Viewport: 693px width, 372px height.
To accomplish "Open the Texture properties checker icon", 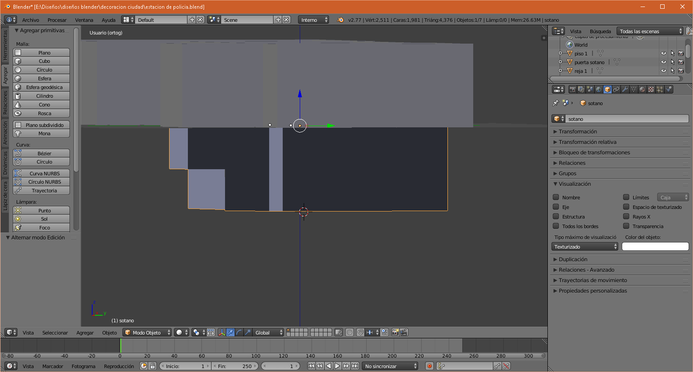I will (x=651, y=89).
